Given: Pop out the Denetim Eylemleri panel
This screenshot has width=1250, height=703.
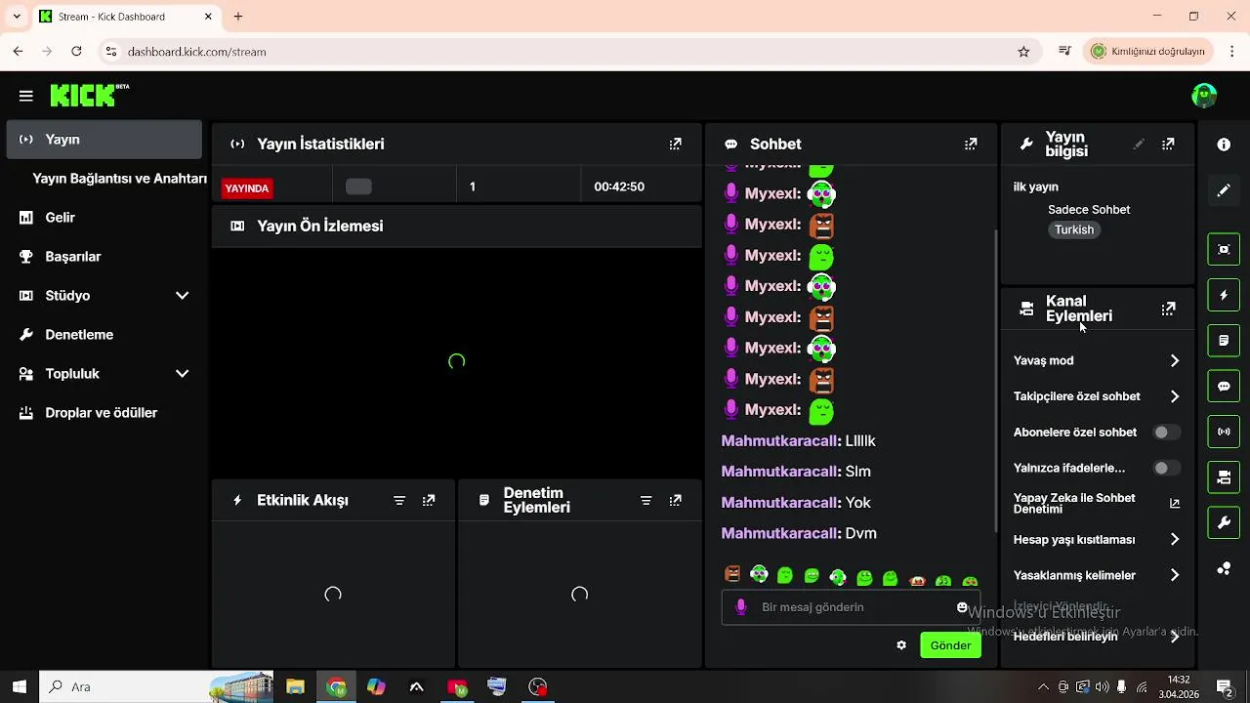Looking at the screenshot, I should click(675, 500).
